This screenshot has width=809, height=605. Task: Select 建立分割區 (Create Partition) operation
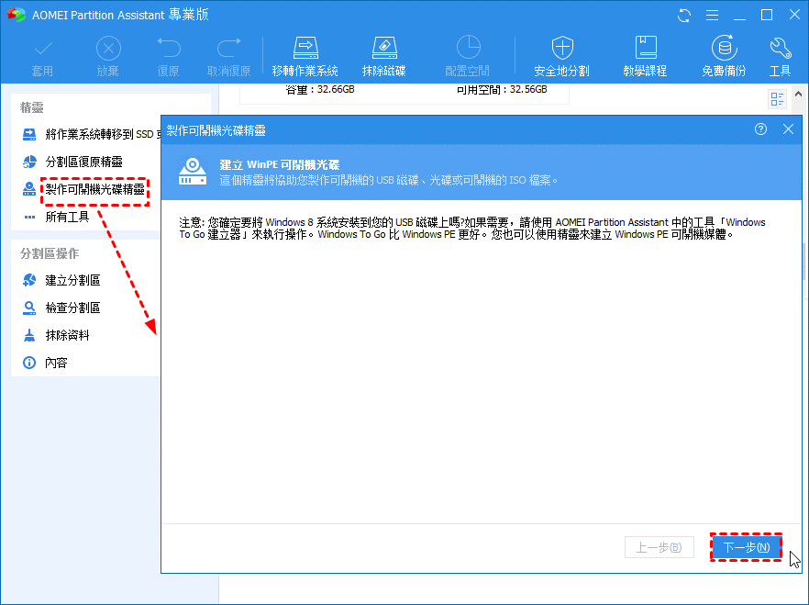[72, 280]
